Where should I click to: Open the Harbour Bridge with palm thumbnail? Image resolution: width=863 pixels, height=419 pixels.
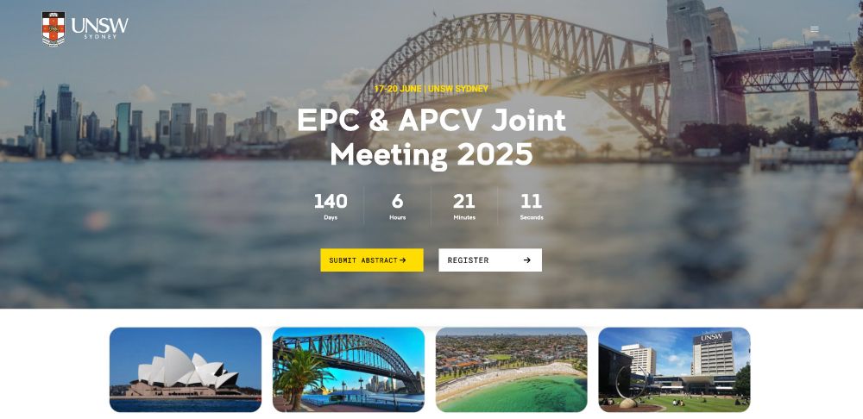(349, 370)
